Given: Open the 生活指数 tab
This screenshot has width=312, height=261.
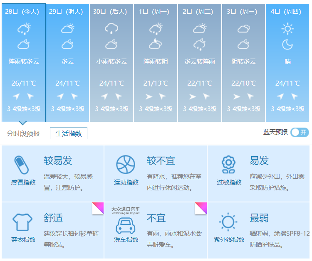Looking at the screenshot, I should [x=69, y=133].
